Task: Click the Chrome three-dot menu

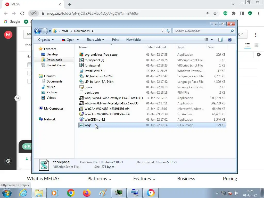Action: [x=258, y=13]
